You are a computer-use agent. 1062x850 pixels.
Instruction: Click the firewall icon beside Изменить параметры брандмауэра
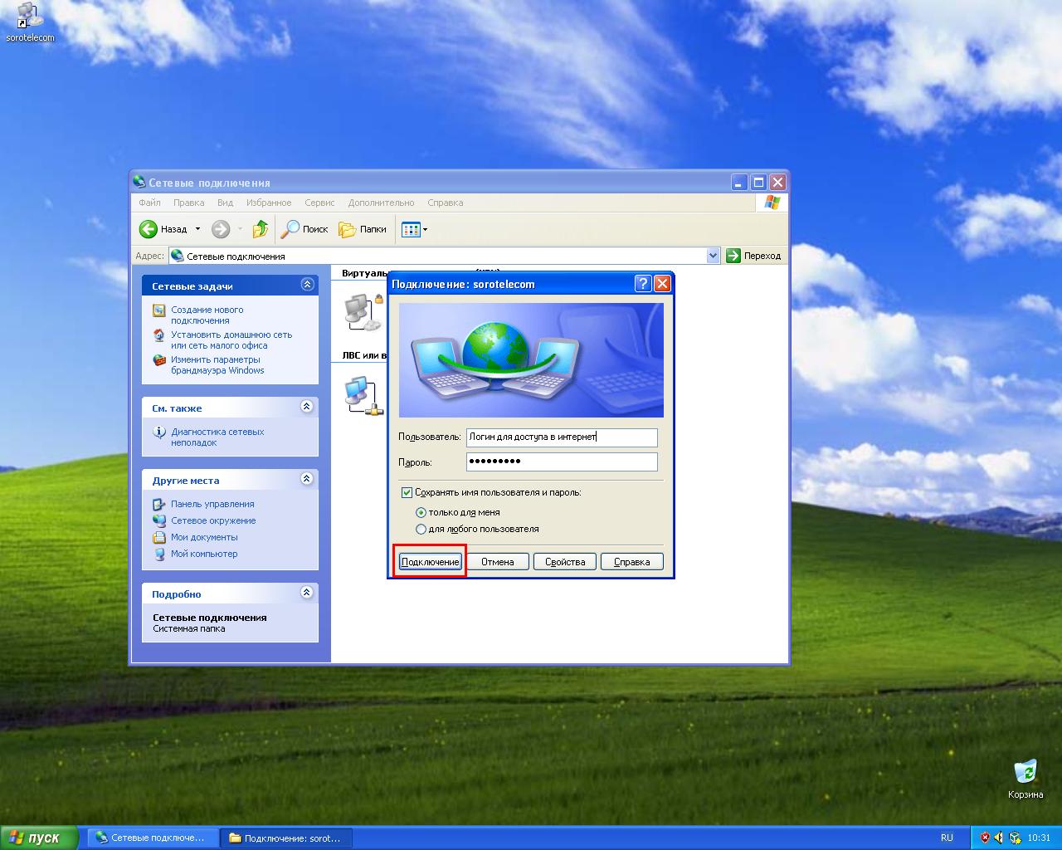pos(159,360)
